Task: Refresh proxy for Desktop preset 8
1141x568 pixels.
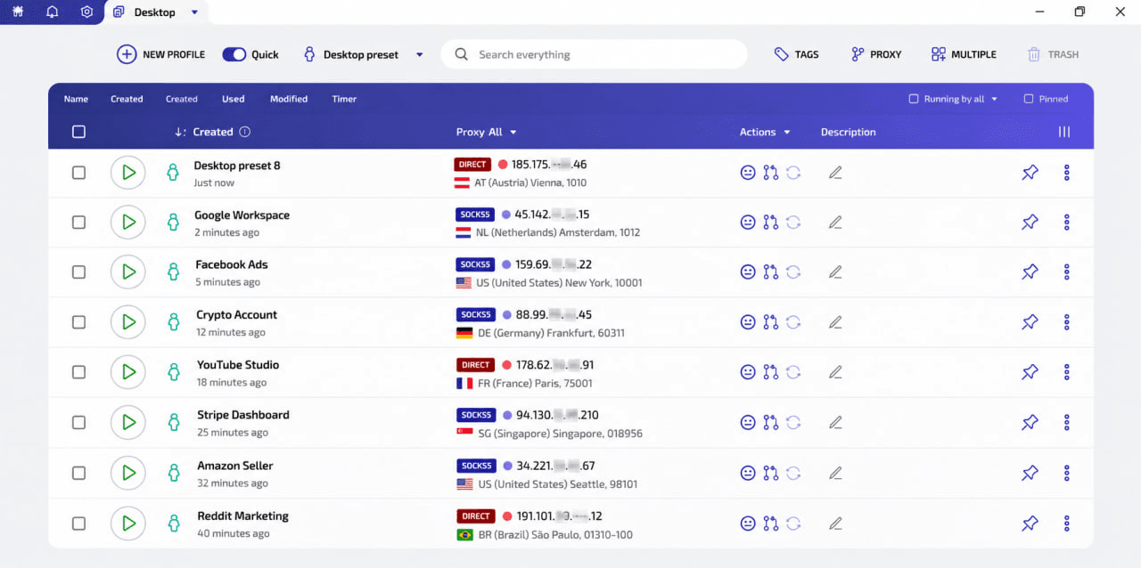Action: [793, 173]
